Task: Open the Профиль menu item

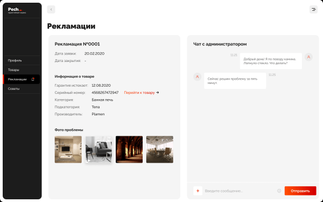Action: pyautogui.click(x=15, y=60)
